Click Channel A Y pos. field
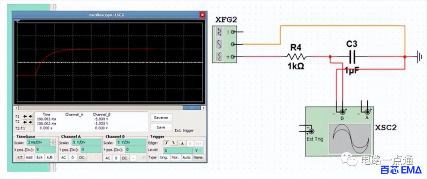The image size is (427, 179). click(x=91, y=150)
